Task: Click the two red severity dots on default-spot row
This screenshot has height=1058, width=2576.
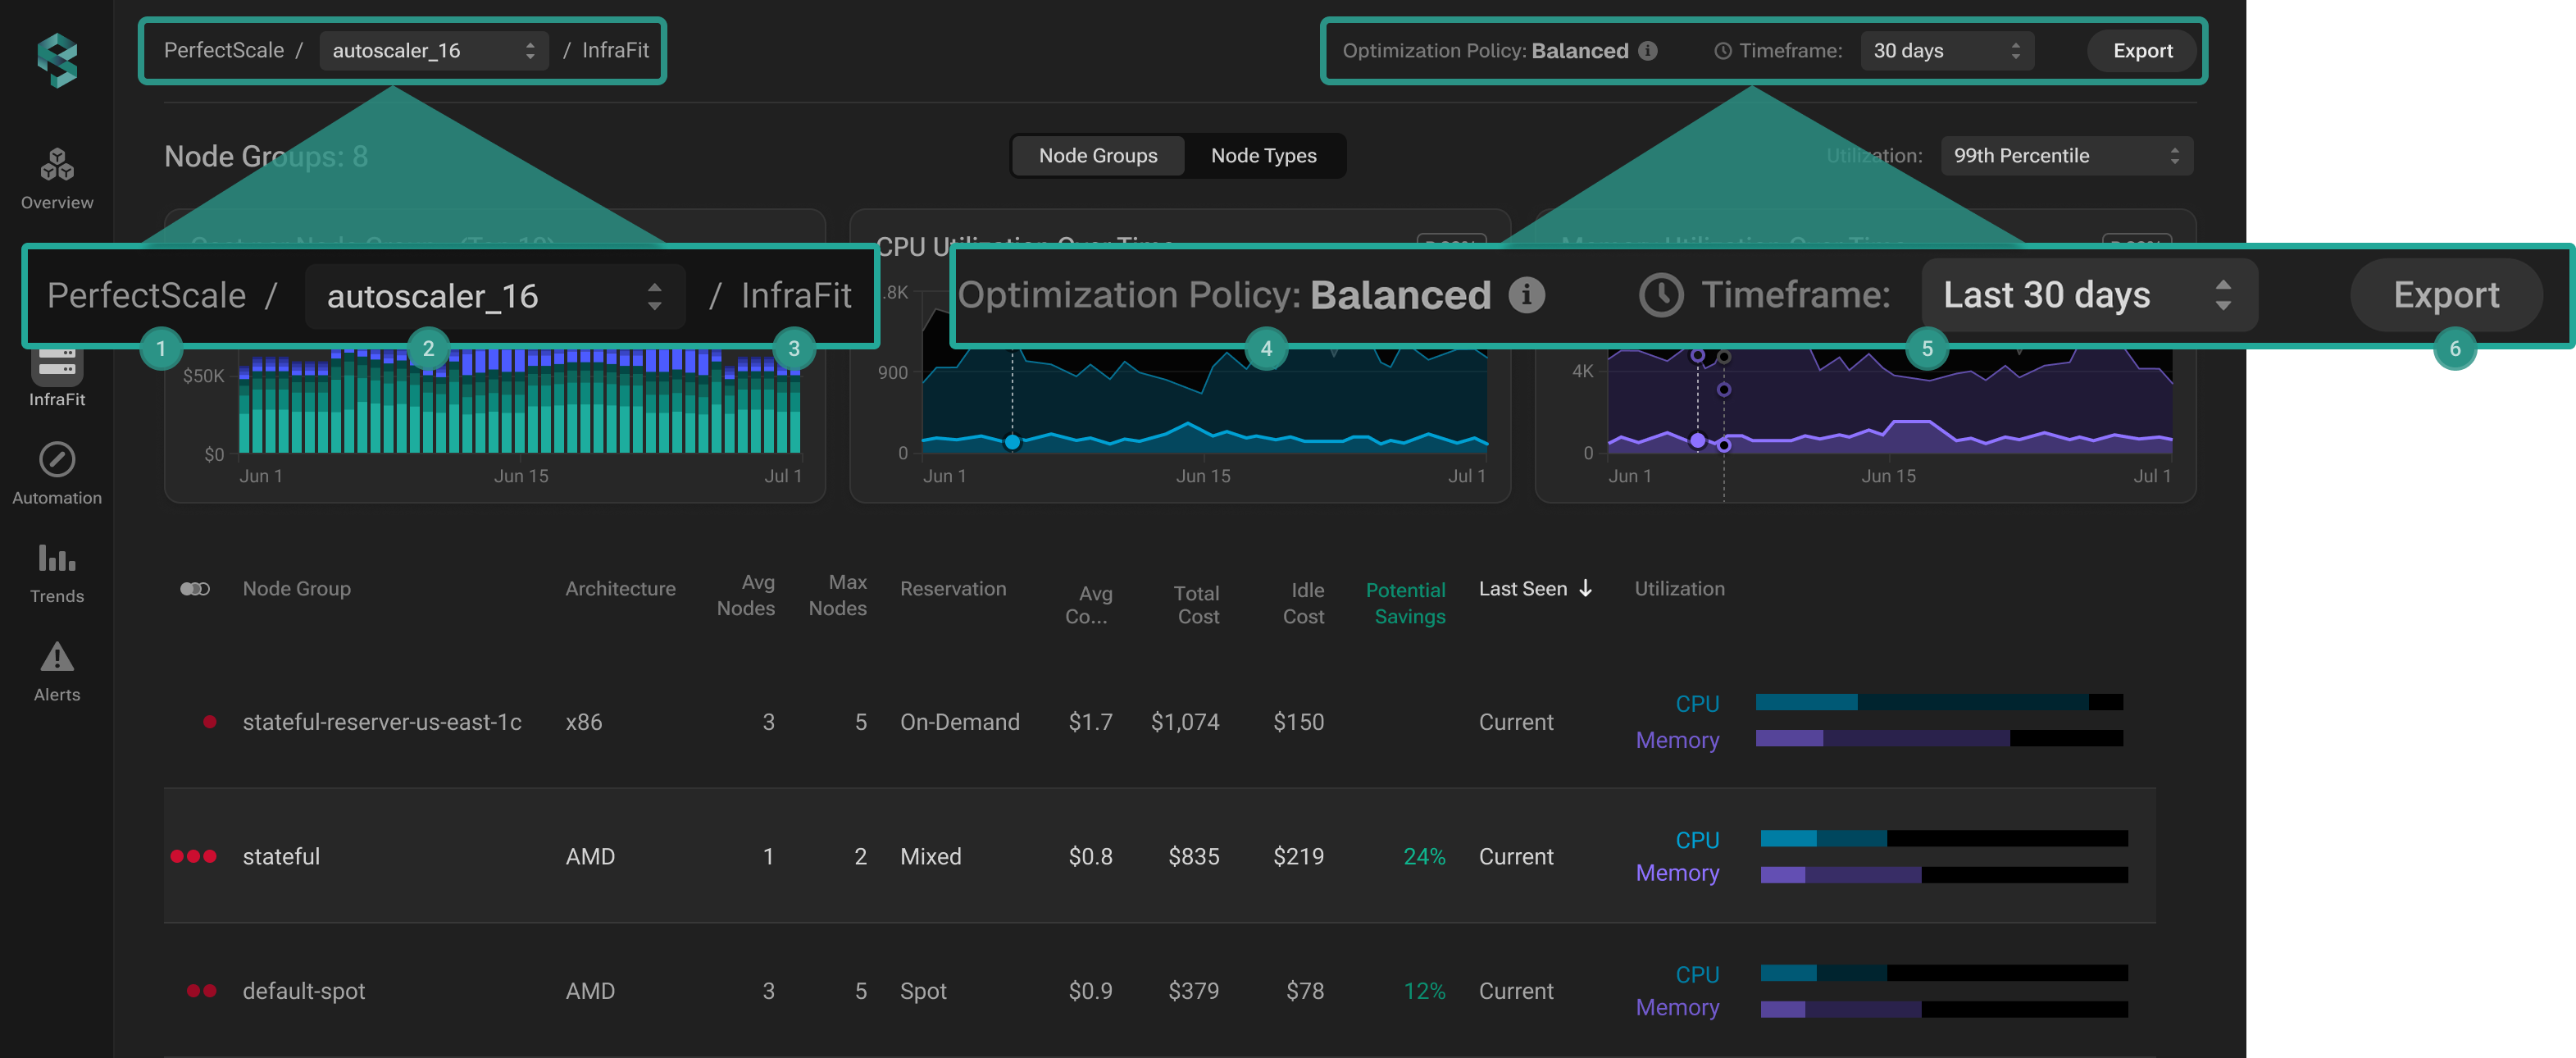Action: pyautogui.click(x=202, y=991)
